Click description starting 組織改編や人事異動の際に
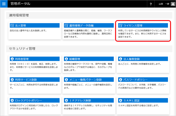176x116 pixels. (x=88, y=34)
